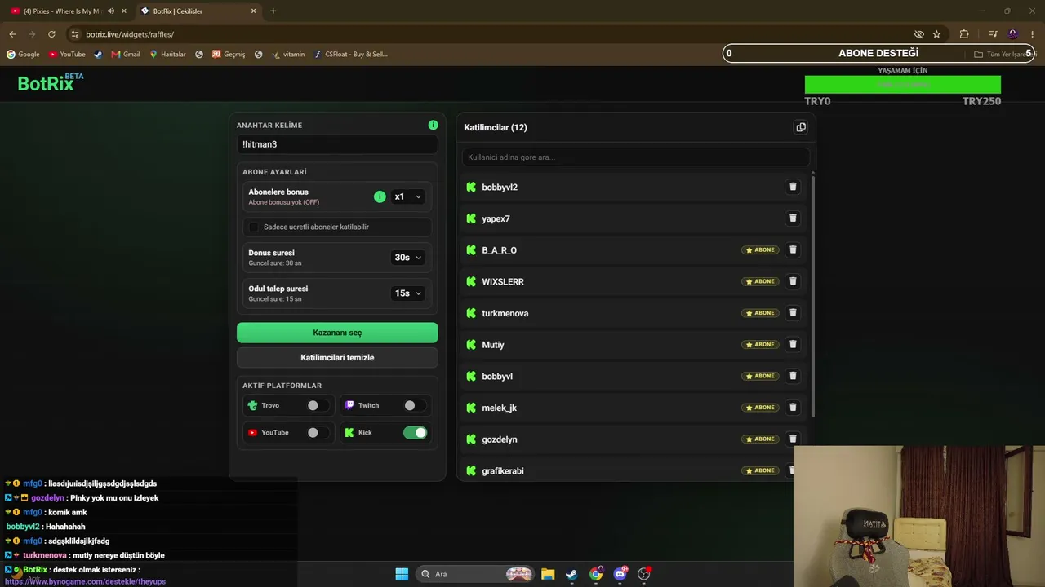1045x587 pixels.
Task: Open the CSFloat bookmark
Action: [351, 55]
